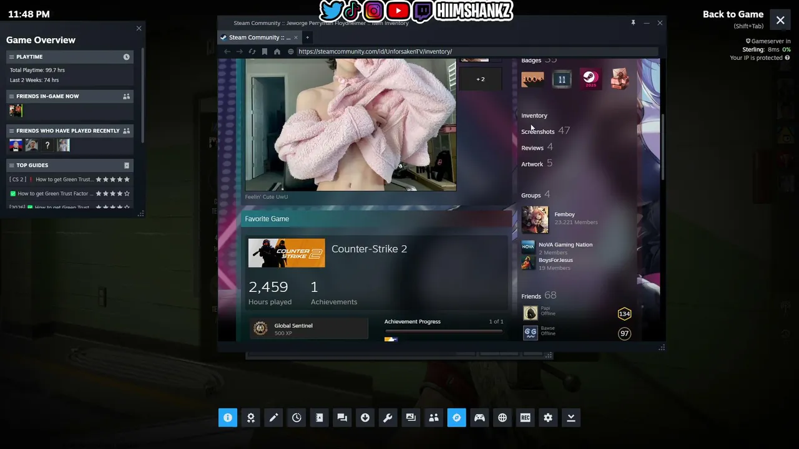
Task: Open a new browser tab
Action: click(x=307, y=37)
